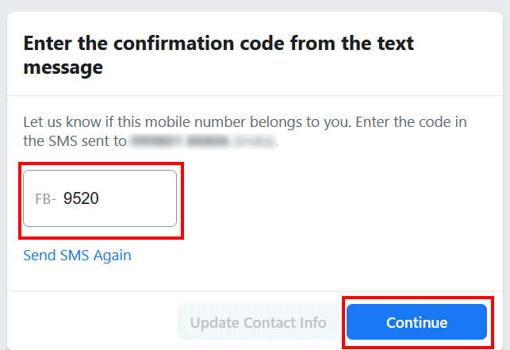Click the Continue button
The height and width of the screenshot is (350, 510).
[416, 322]
